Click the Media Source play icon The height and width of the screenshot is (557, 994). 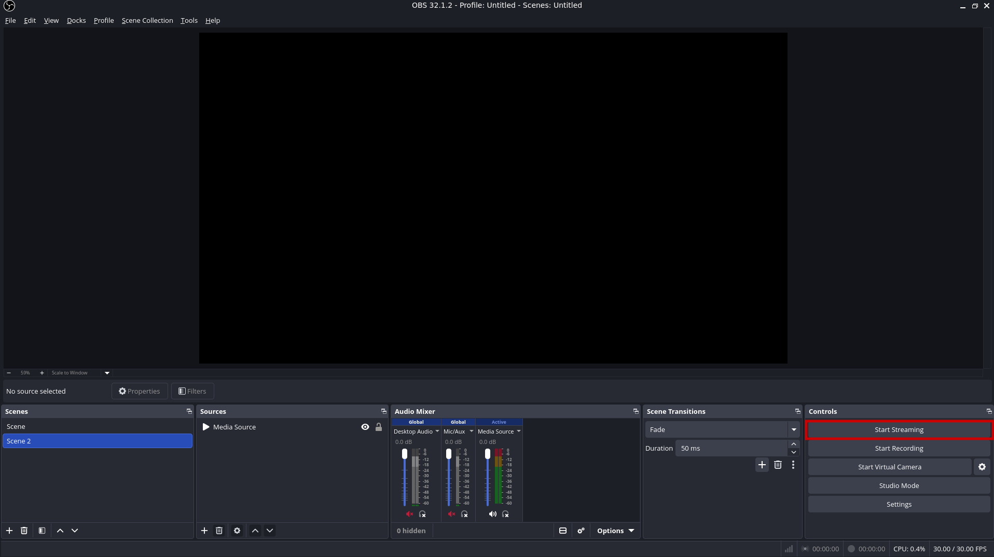[206, 427]
